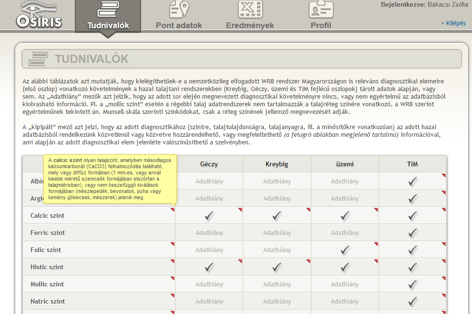Click the TIM column header
This screenshot has width=472, height=314.
[x=412, y=164]
